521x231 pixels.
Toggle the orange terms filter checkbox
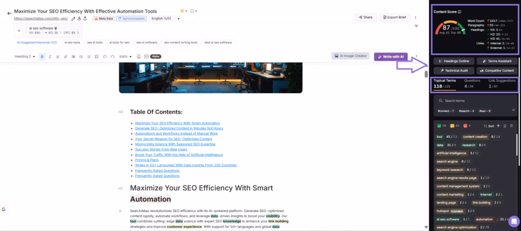(x=452, y=126)
